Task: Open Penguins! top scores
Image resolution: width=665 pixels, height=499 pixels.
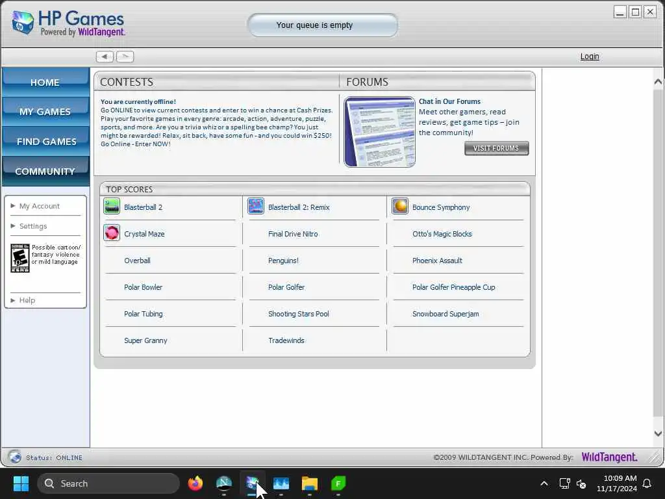Action: click(283, 261)
